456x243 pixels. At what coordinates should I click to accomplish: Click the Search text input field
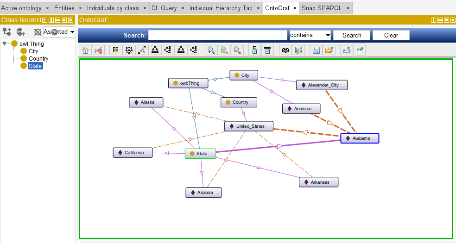[218, 35]
